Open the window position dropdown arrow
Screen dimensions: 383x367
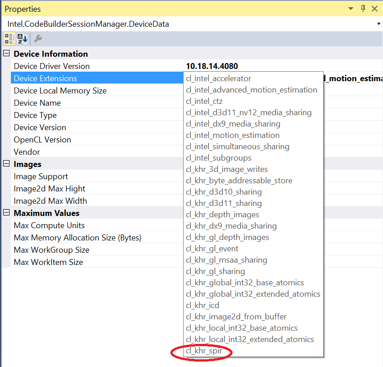tap(351, 9)
